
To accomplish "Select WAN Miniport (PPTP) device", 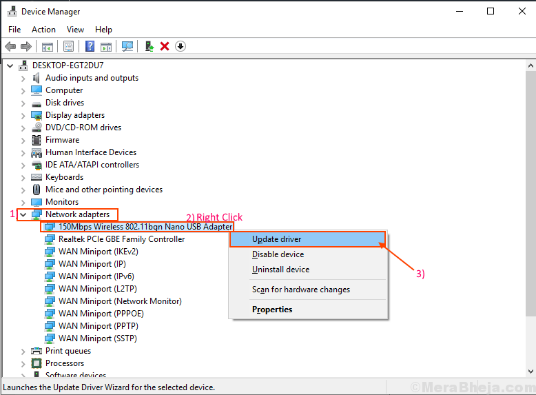I will (x=99, y=325).
